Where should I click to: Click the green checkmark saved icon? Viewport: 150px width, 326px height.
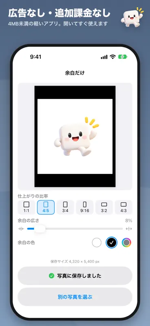coord(51,276)
